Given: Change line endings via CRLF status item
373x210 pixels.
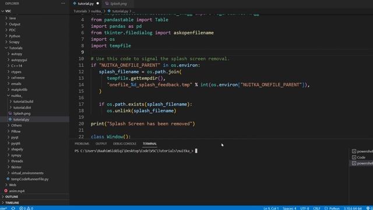Looking at the screenshot, I should [x=316, y=208].
